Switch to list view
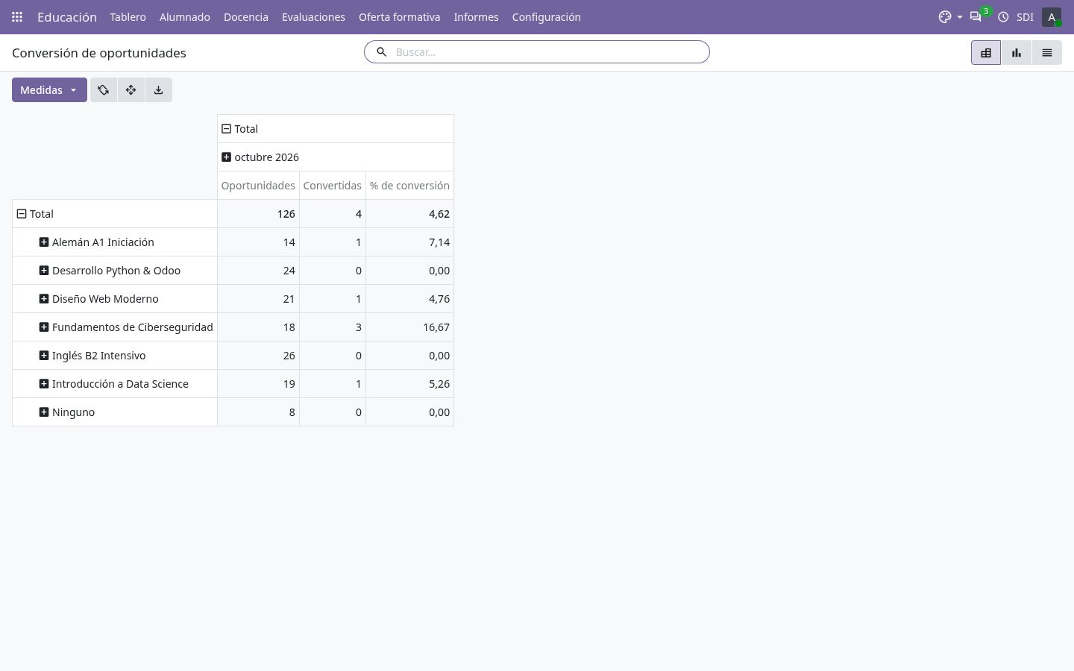The width and height of the screenshot is (1074, 671). 1047,53
